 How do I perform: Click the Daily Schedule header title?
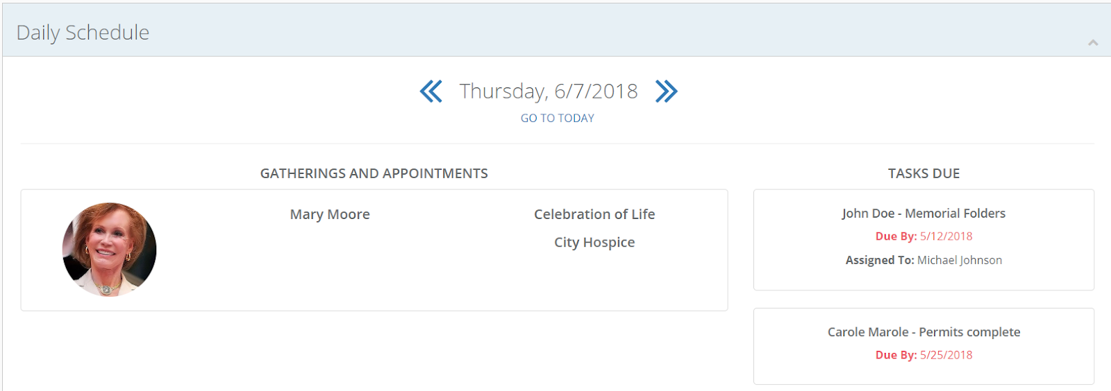click(83, 33)
